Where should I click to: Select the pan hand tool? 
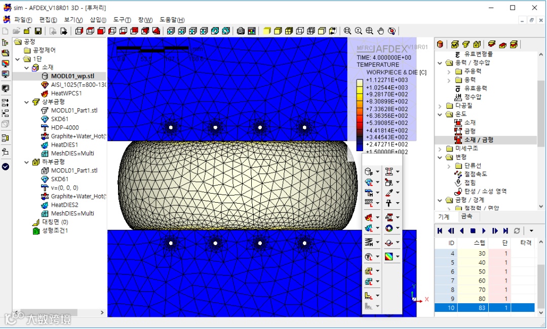(x=380, y=31)
